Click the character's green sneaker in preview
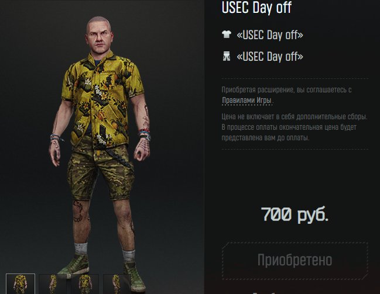Screen dimensions: 380x294 75,266
